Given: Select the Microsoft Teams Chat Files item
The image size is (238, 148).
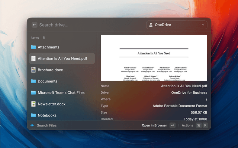Looking at the screenshot, I should click(61, 92).
